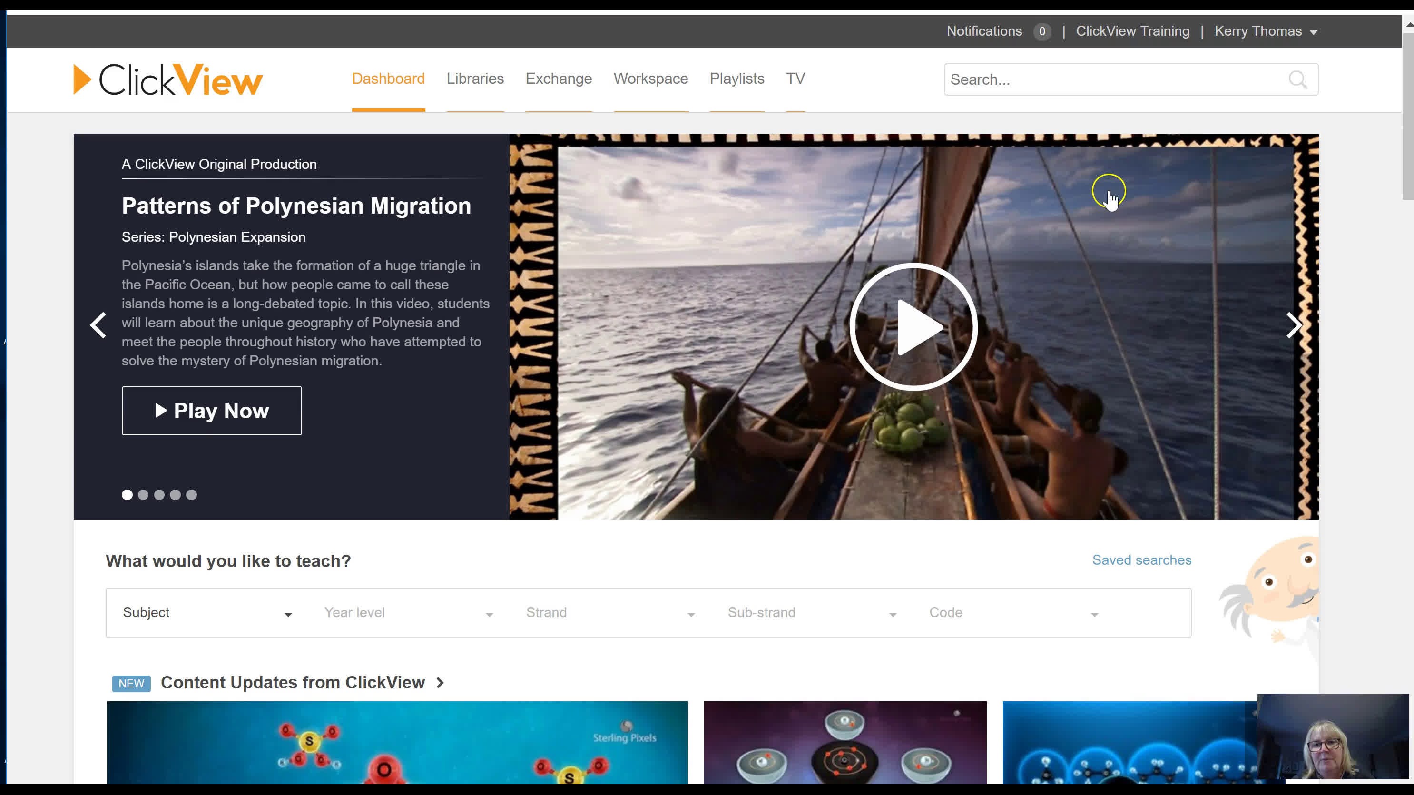Open the Year level dropdown
Viewport: 1414px width, 795px height.
tap(409, 613)
